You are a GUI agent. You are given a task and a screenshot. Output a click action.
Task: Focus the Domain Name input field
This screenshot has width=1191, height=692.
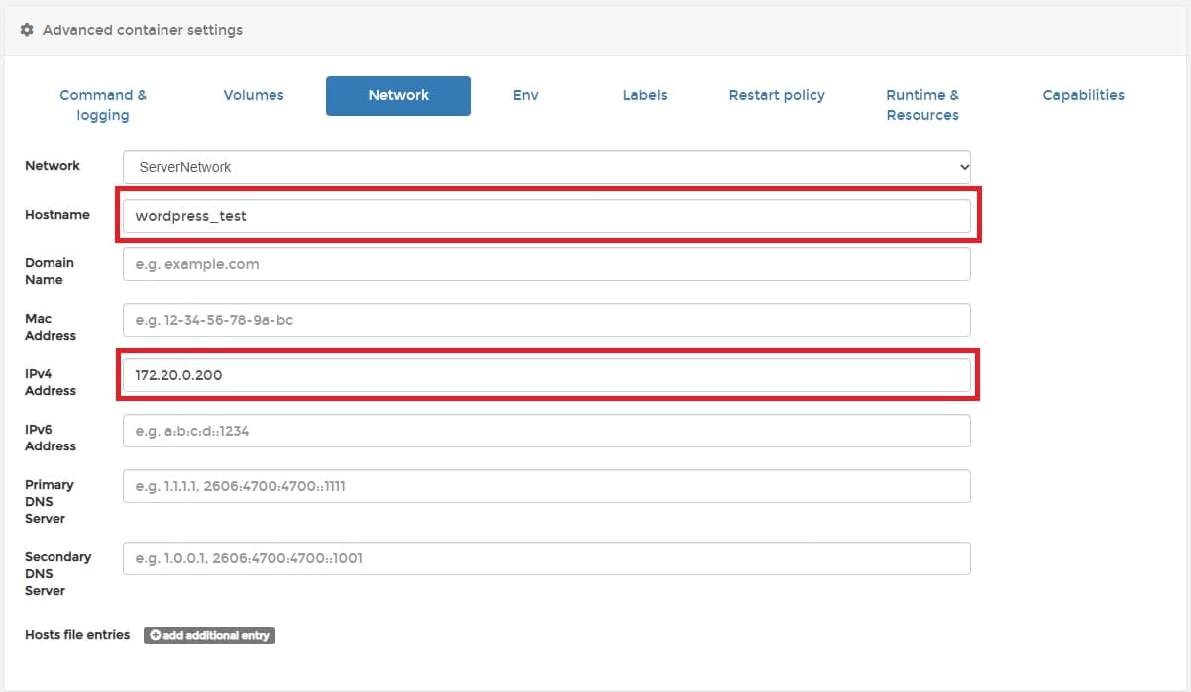click(x=546, y=264)
